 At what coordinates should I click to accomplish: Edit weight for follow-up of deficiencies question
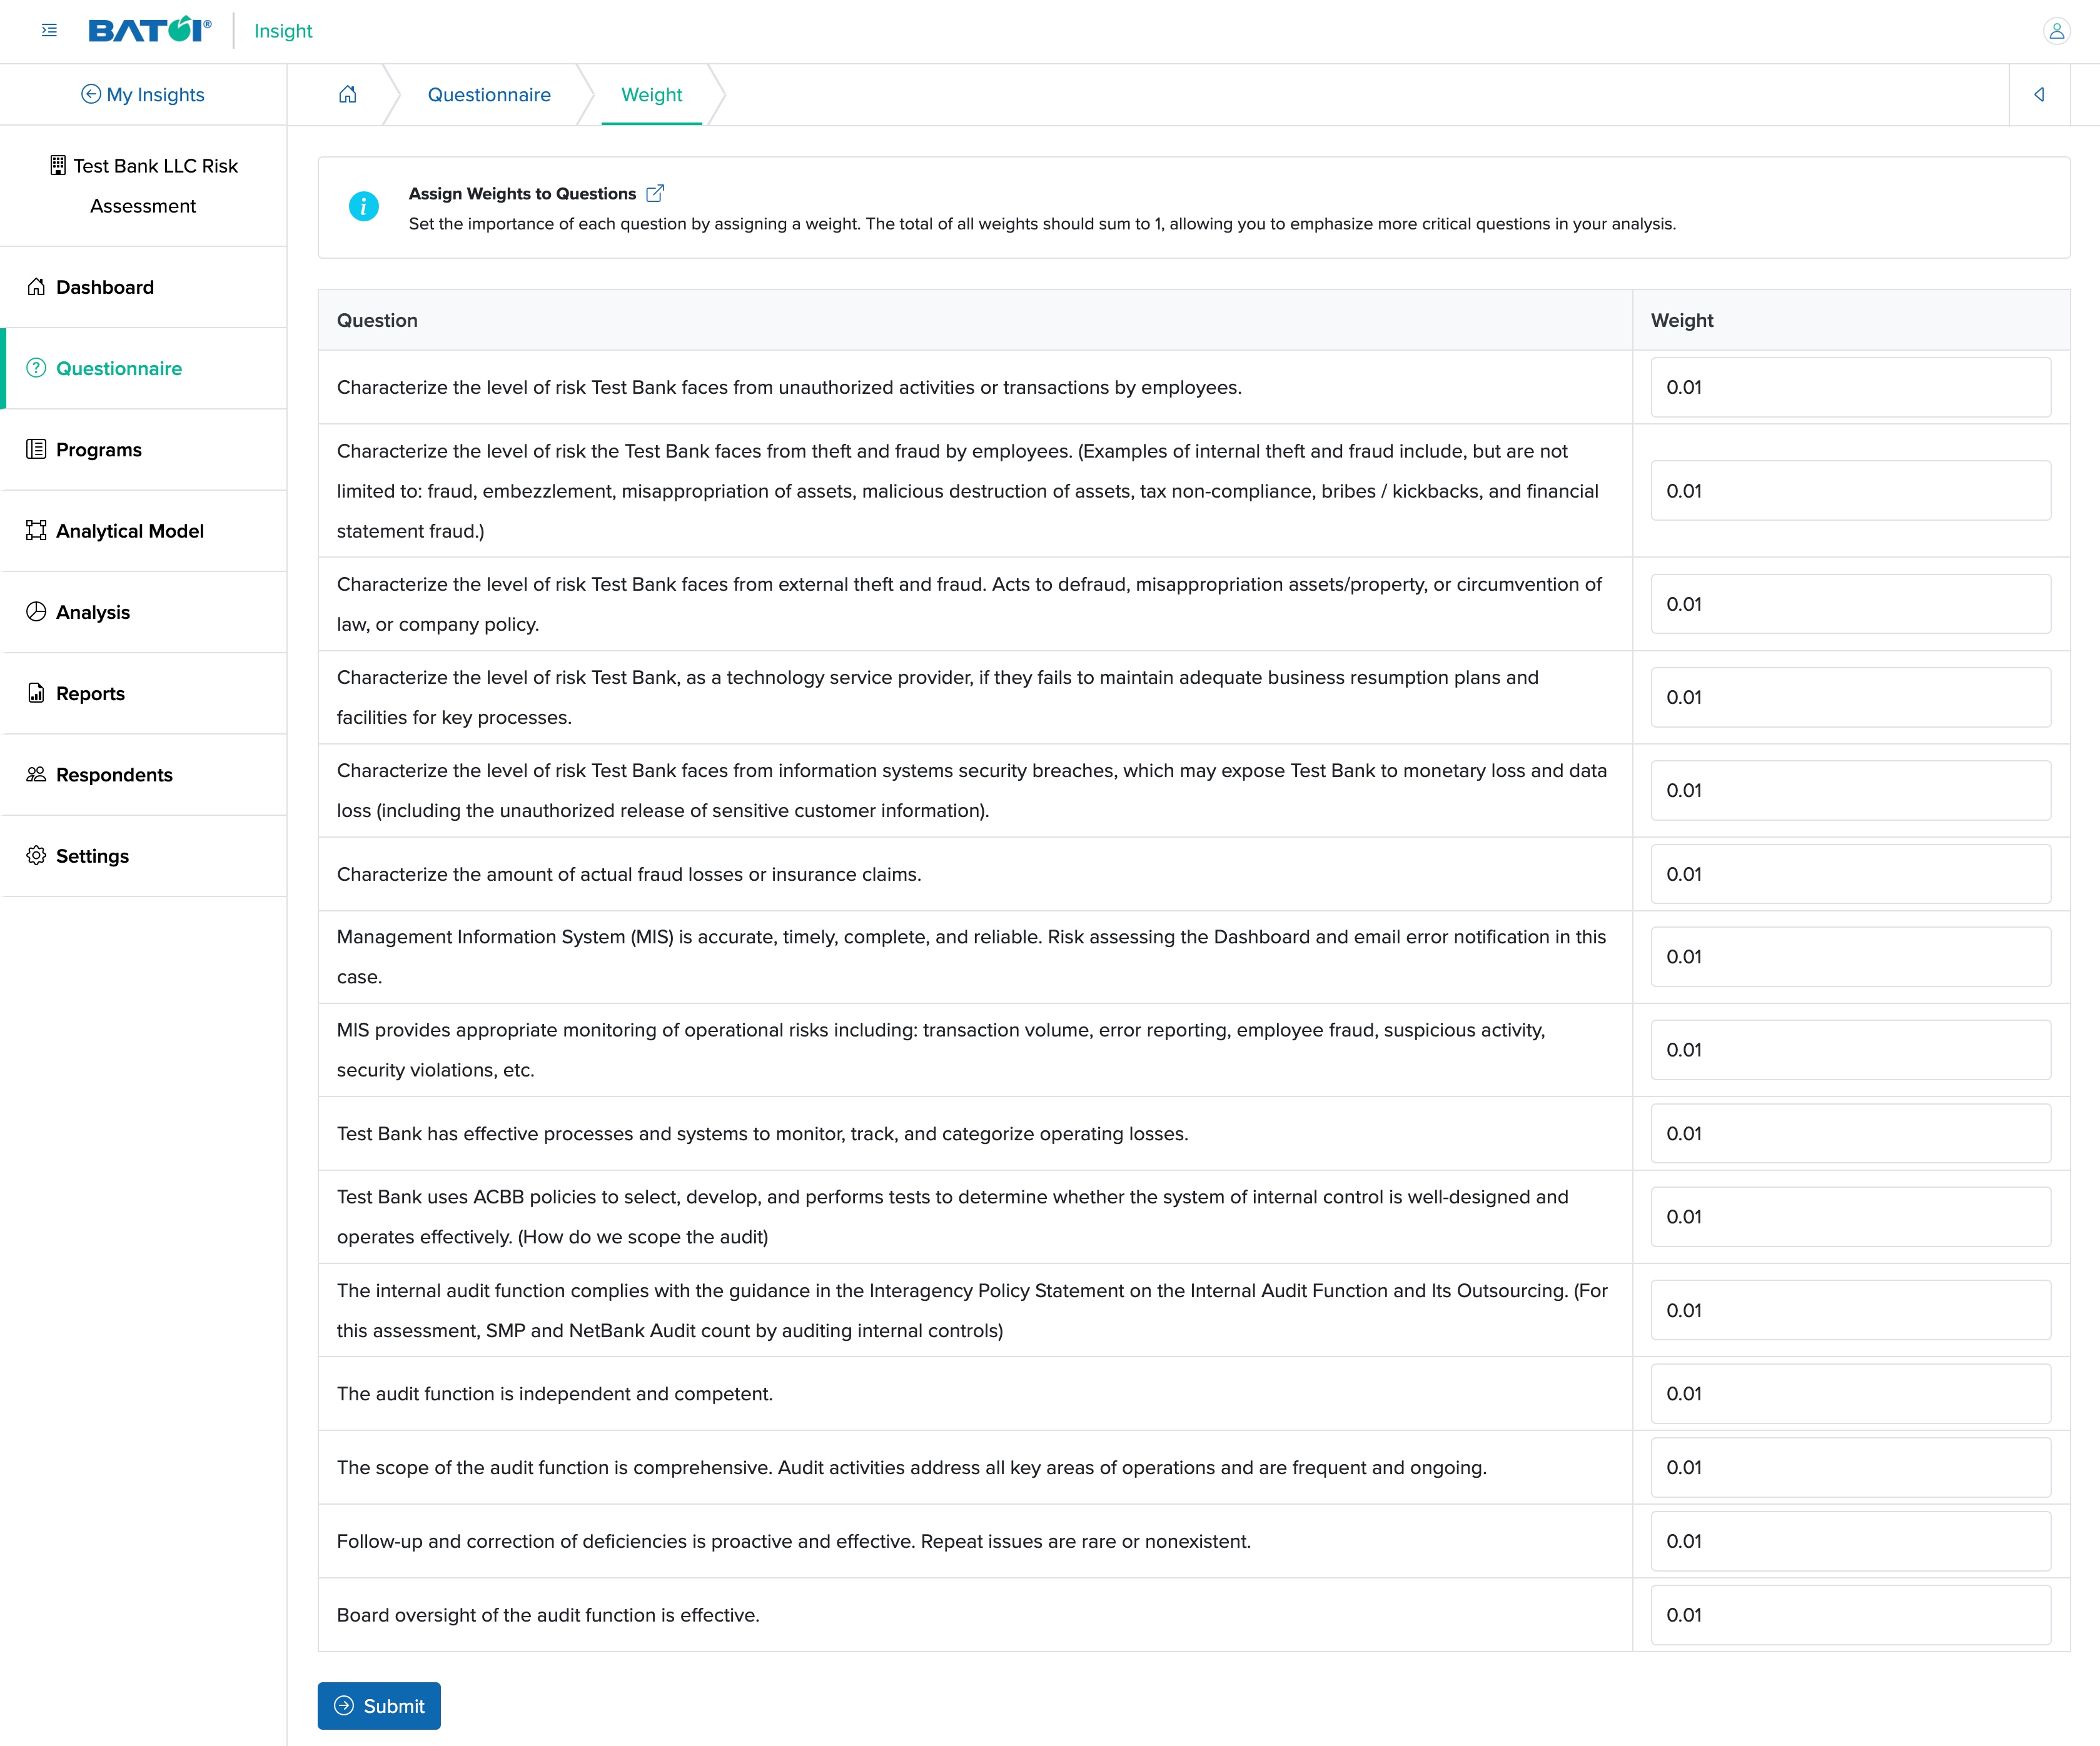[x=1851, y=1541]
